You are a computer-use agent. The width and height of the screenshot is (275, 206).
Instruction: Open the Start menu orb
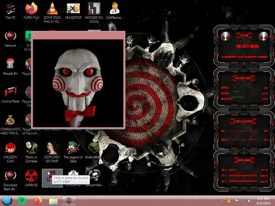point(7,201)
